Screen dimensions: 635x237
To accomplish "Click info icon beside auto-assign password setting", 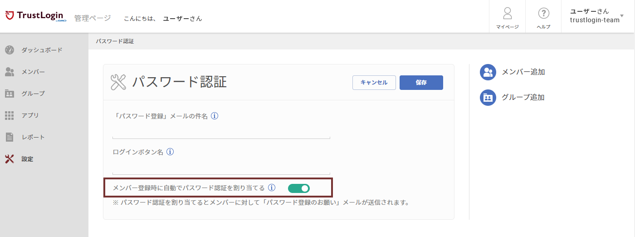I will pos(272,188).
